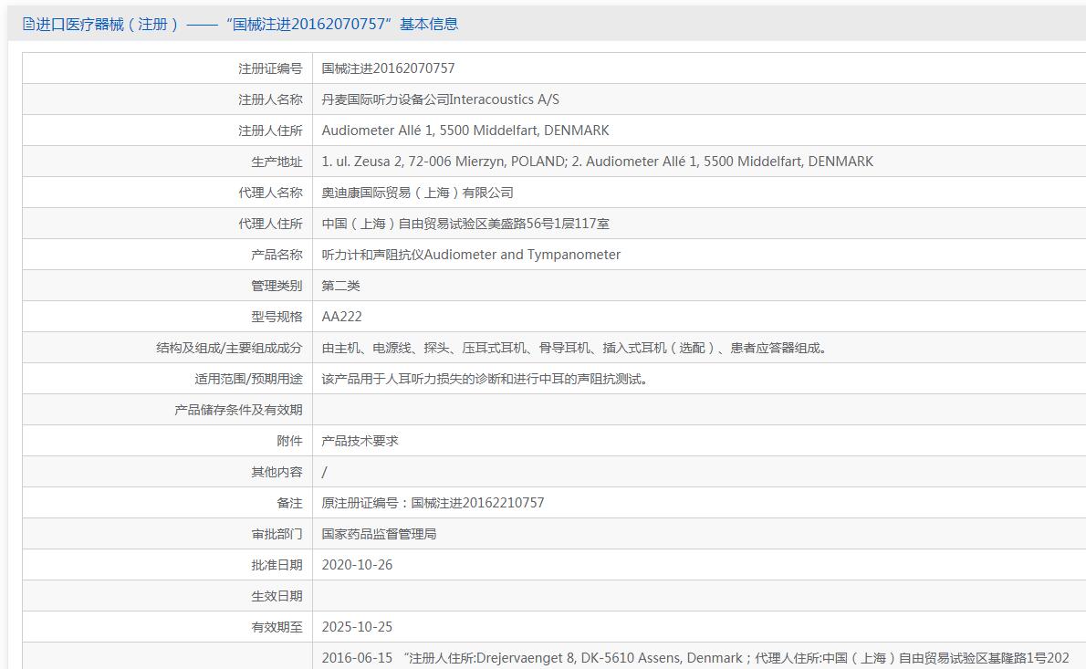
Task: Select the value 国家药品监督管理局
Action: 379,535
